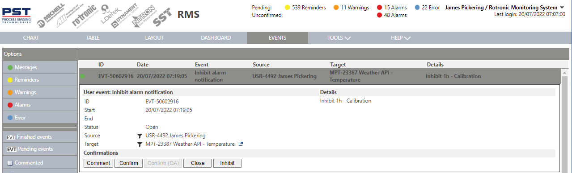Open 539 Reminders pending link
The width and height of the screenshot is (572, 173).
coord(309,8)
